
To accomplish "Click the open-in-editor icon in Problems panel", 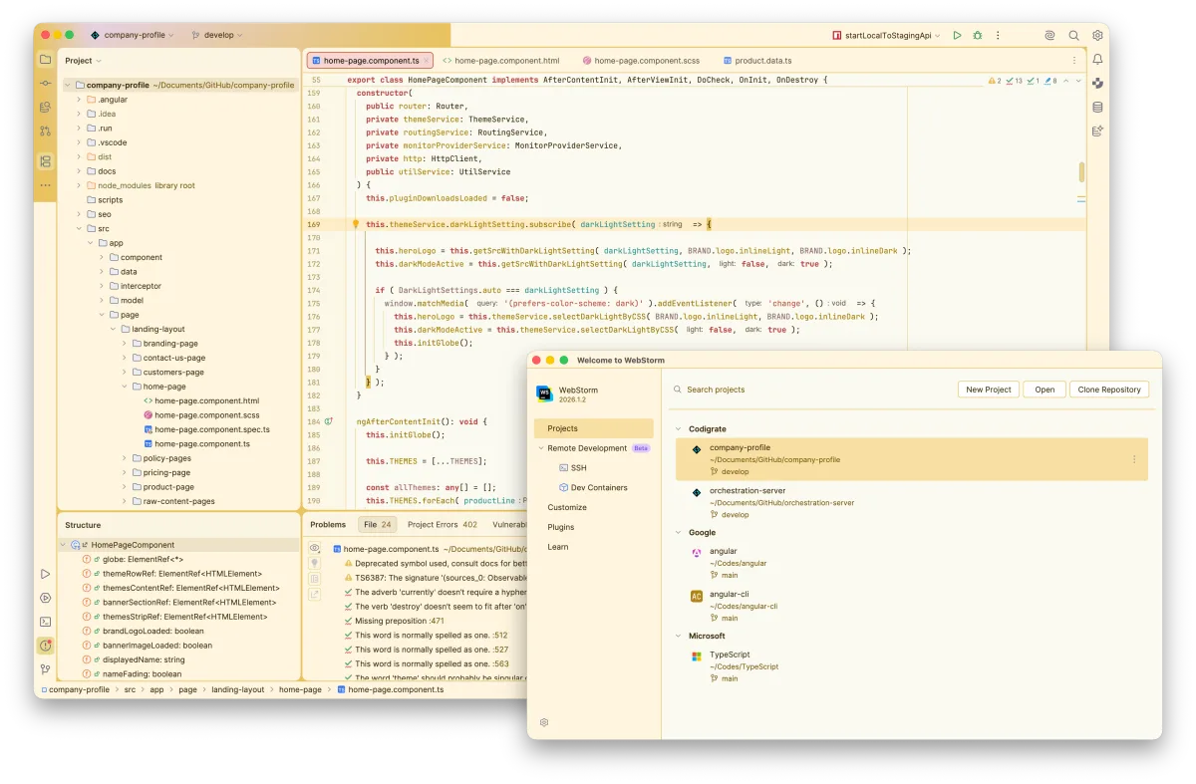I will (x=315, y=594).
